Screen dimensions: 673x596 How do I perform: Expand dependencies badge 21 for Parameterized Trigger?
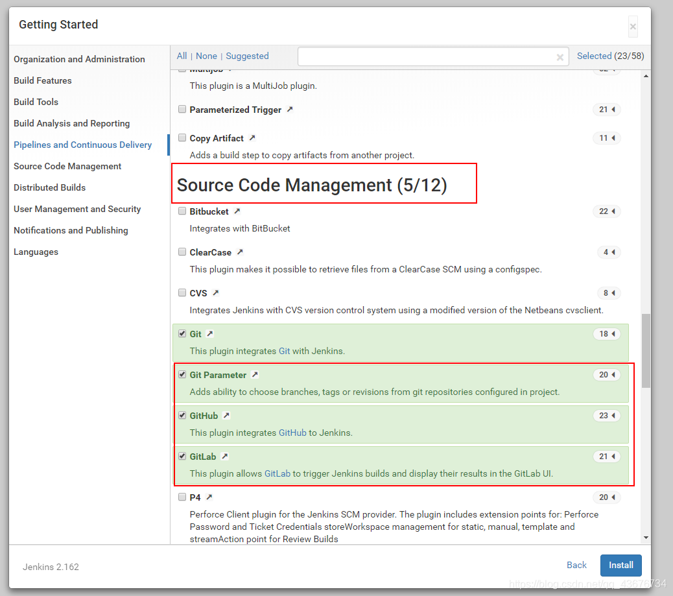pyautogui.click(x=606, y=110)
